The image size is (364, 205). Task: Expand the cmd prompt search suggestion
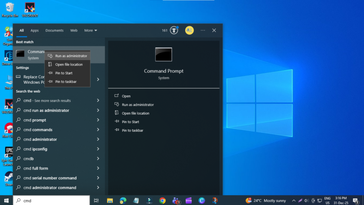click(x=98, y=120)
